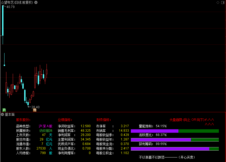Image resolution: width=226 pixels, height=162 pixels.
Task: Click the green 跌 marker on chart
Action: [4, 110]
